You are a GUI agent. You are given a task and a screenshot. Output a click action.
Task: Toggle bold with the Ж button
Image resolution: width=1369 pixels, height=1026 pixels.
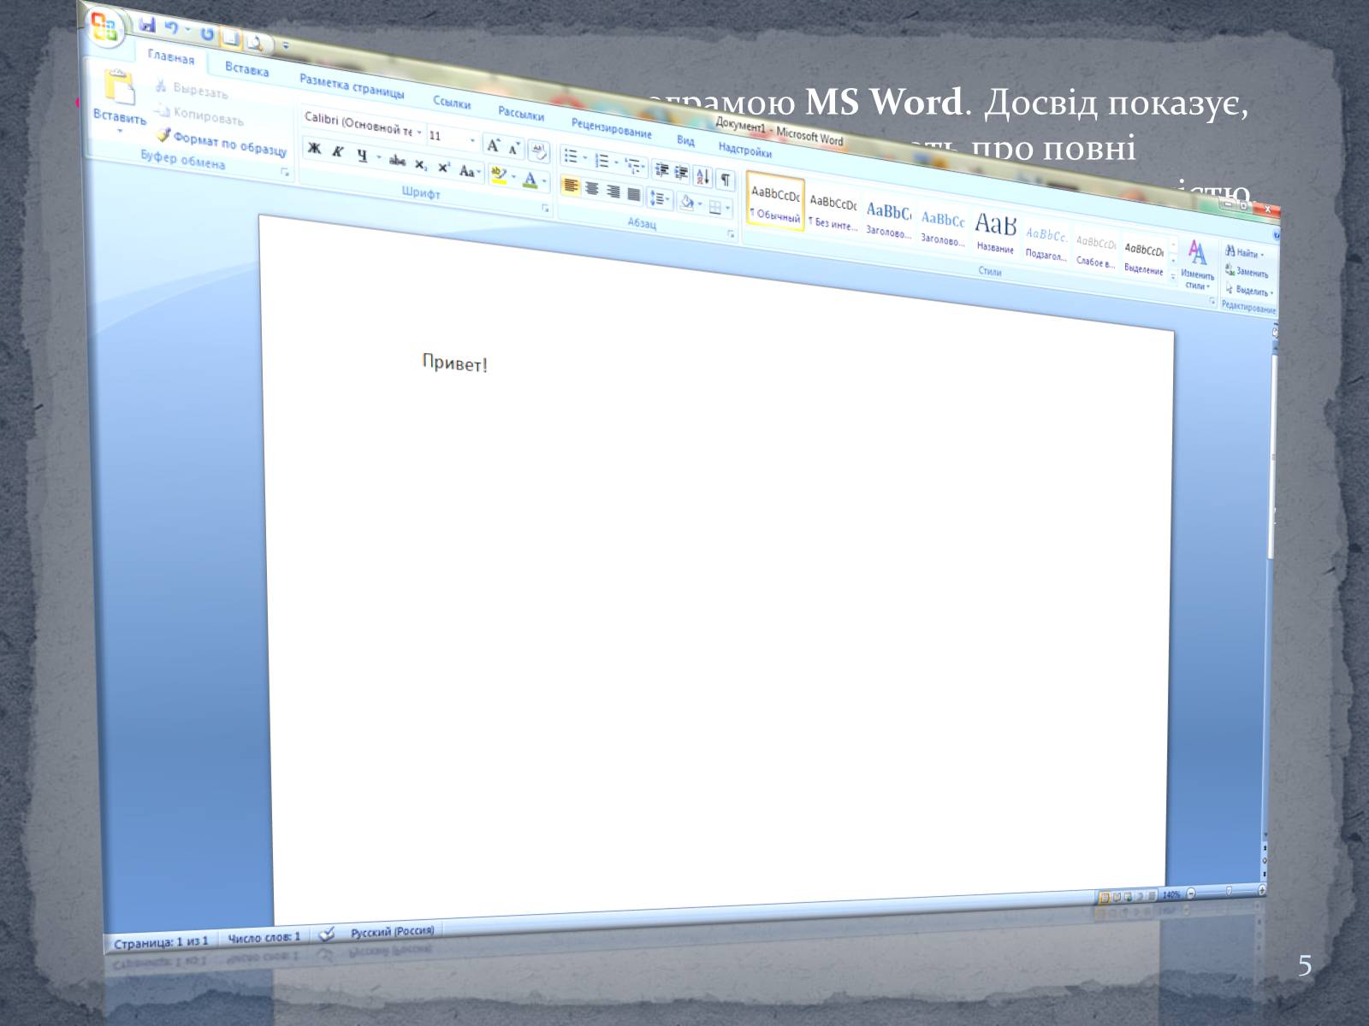[315, 149]
